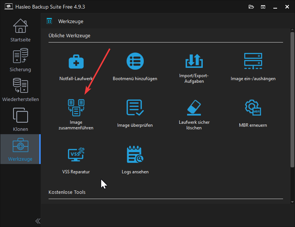The width and height of the screenshot is (295, 227).
Task: Open the Logs ansehen icon
Action: pyautogui.click(x=135, y=154)
